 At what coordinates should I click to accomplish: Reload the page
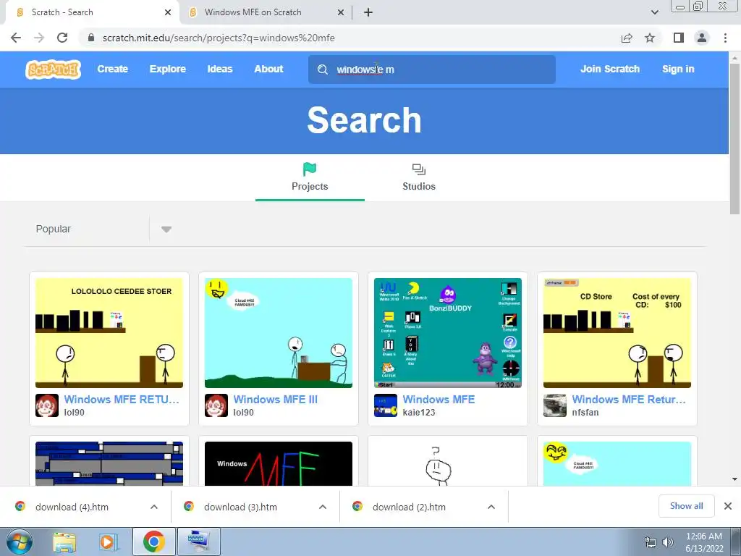click(x=62, y=38)
